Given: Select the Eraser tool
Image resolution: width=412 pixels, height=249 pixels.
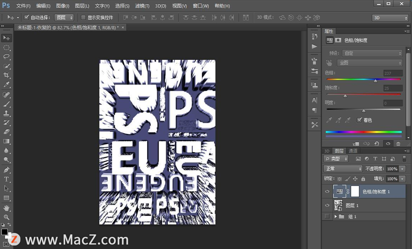Looking at the screenshot, I should pyautogui.click(x=6, y=132).
